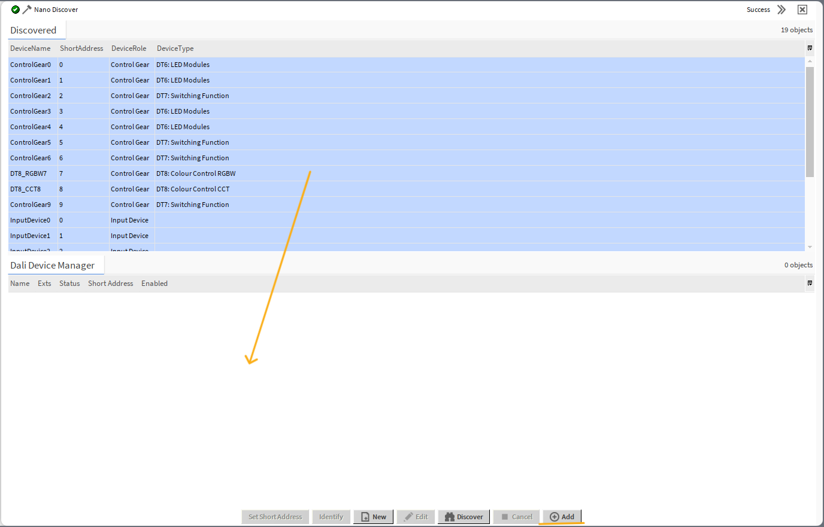
Task: Close the Nano Discover job bar
Action: pyautogui.click(x=802, y=10)
